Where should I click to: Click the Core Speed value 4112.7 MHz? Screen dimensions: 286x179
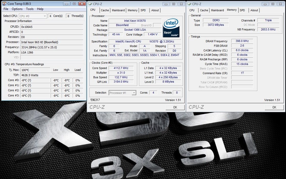tap(121, 68)
